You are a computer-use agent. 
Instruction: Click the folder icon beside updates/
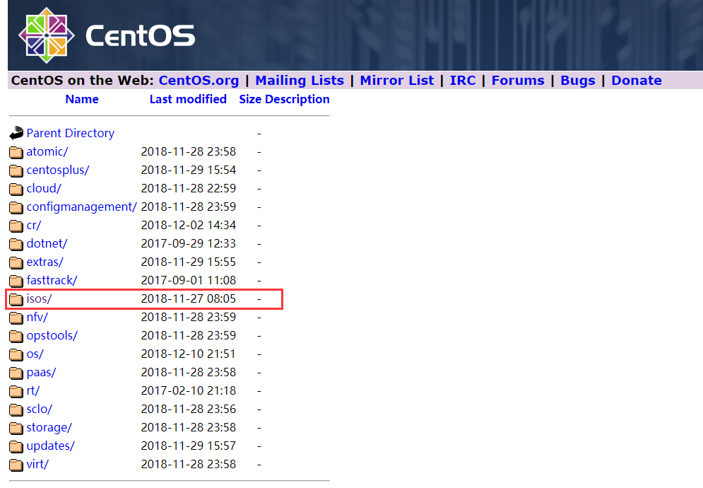click(16, 447)
